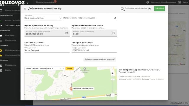Click the map zoom slider track

coord(113,84)
